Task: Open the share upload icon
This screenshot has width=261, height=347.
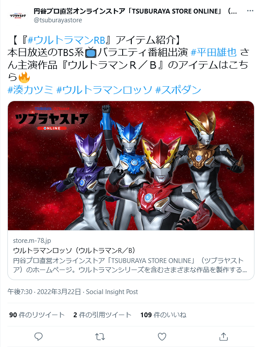Action: (x=223, y=336)
